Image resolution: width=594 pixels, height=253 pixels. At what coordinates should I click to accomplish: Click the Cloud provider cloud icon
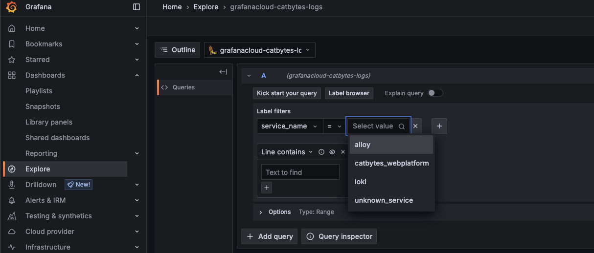click(12, 232)
